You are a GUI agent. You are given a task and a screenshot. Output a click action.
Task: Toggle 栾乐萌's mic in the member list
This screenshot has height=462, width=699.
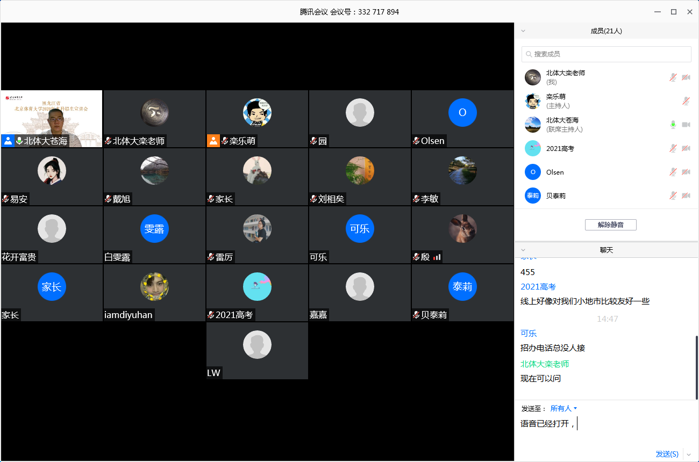[686, 100]
